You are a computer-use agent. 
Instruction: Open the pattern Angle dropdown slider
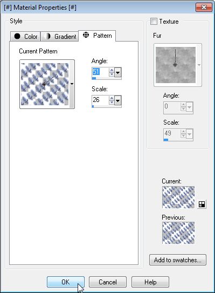(x=118, y=72)
